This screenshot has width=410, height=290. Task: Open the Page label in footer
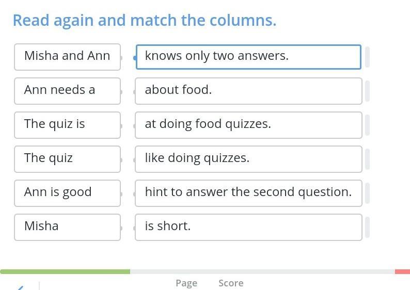point(186,283)
